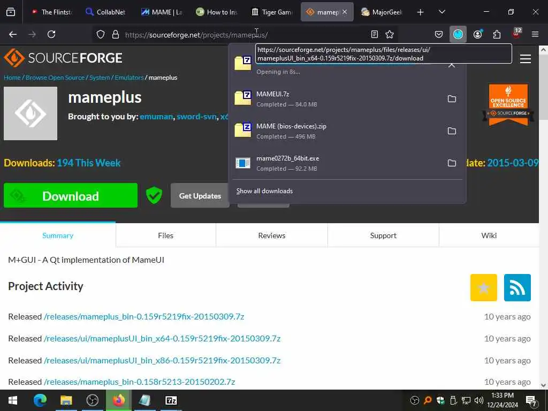The height and width of the screenshot is (411, 548).
Task: Follow the Home breadcrumb link
Action: [x=12, y=78]
